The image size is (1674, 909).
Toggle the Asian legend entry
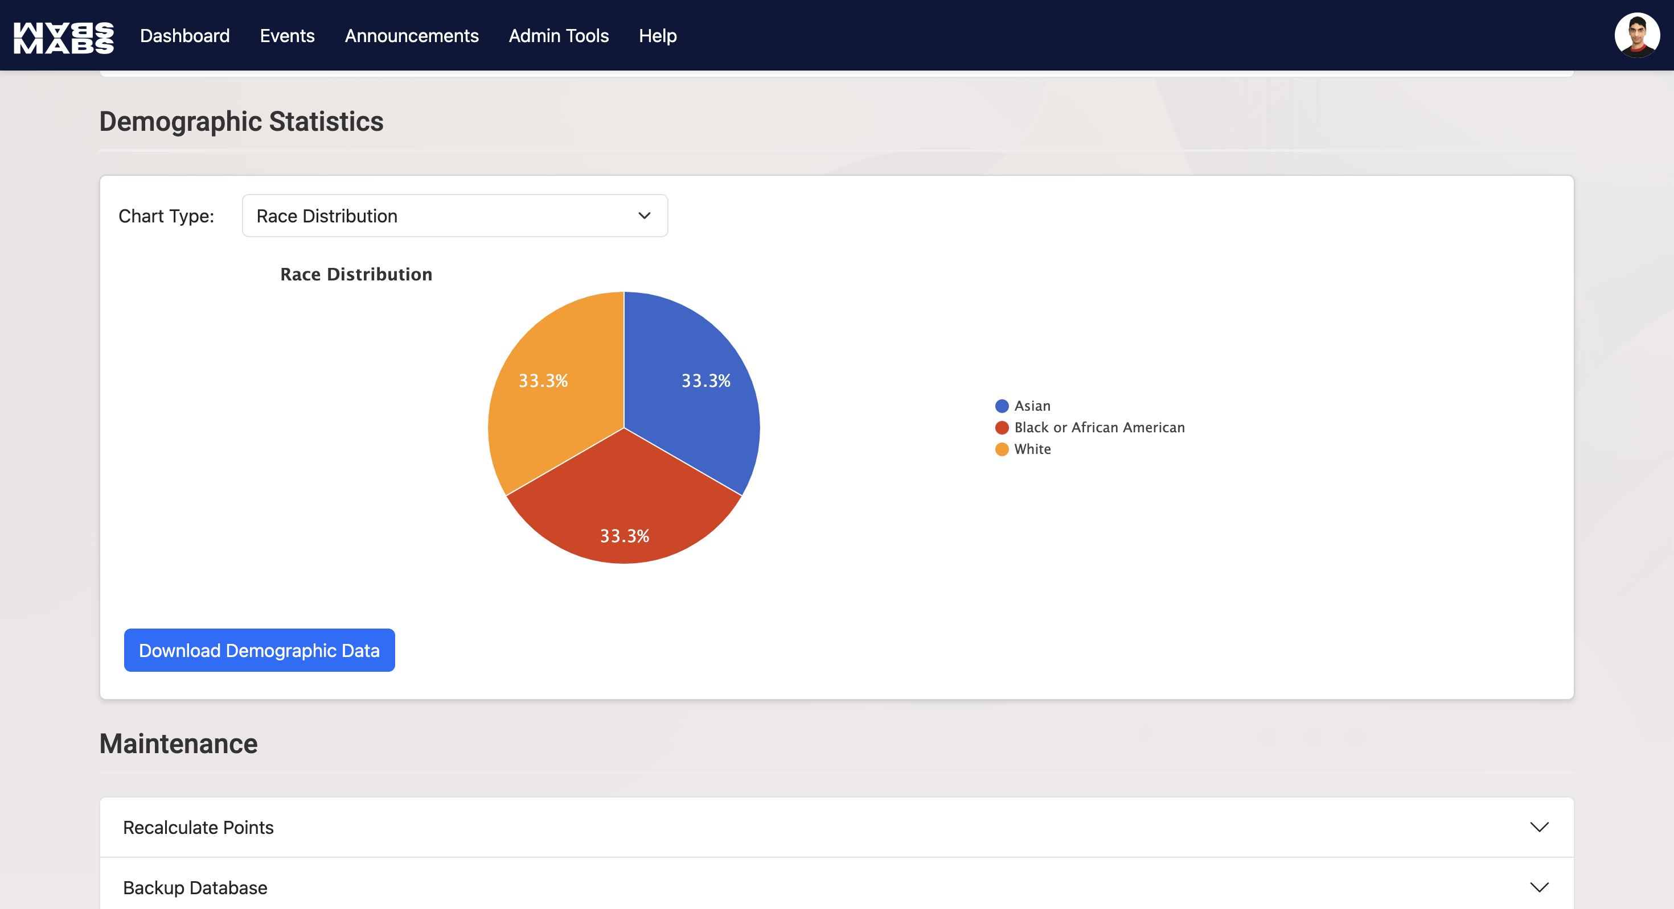click(1031, 406)
